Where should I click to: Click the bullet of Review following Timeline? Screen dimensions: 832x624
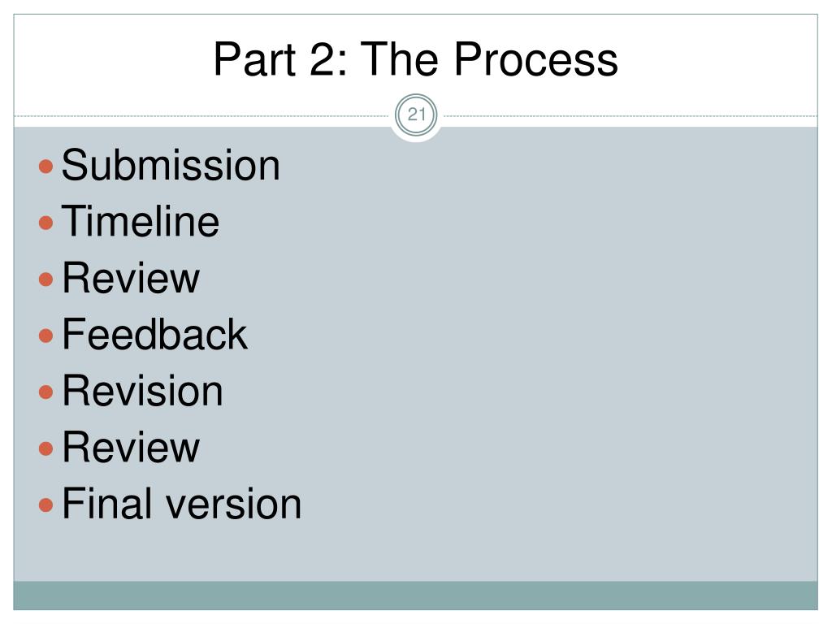pyautogui.click(x=46, y=279)
